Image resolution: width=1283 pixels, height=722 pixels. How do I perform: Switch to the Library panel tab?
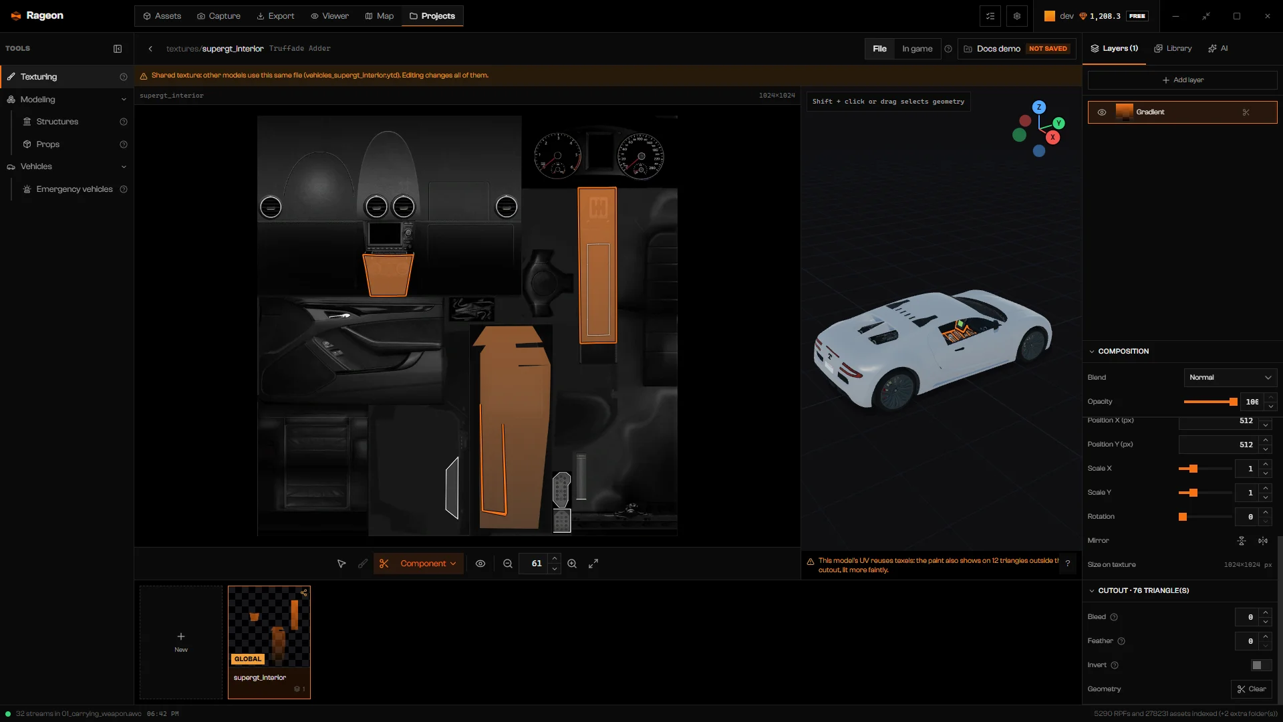pos(1173,49)
